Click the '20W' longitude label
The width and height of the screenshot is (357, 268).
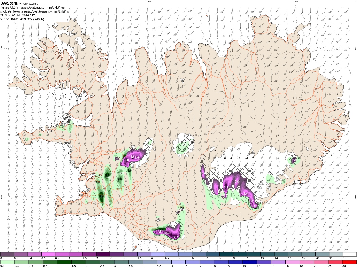(x=148, y=1)
